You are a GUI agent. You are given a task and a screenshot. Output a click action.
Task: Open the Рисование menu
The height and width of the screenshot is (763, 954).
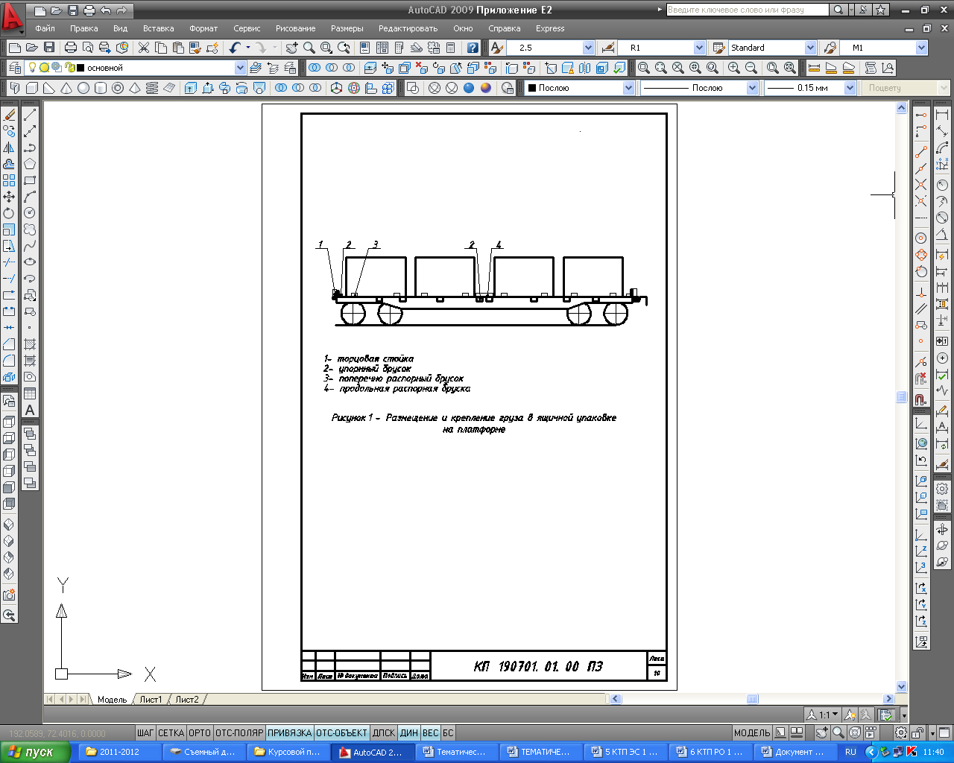click(295, 28)
